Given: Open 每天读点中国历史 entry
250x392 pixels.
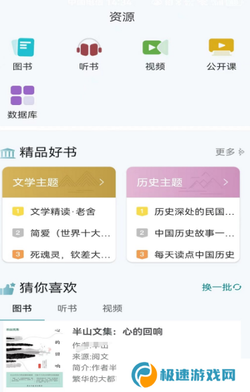Looking at the screenshot, I should [x=195, y=255].
